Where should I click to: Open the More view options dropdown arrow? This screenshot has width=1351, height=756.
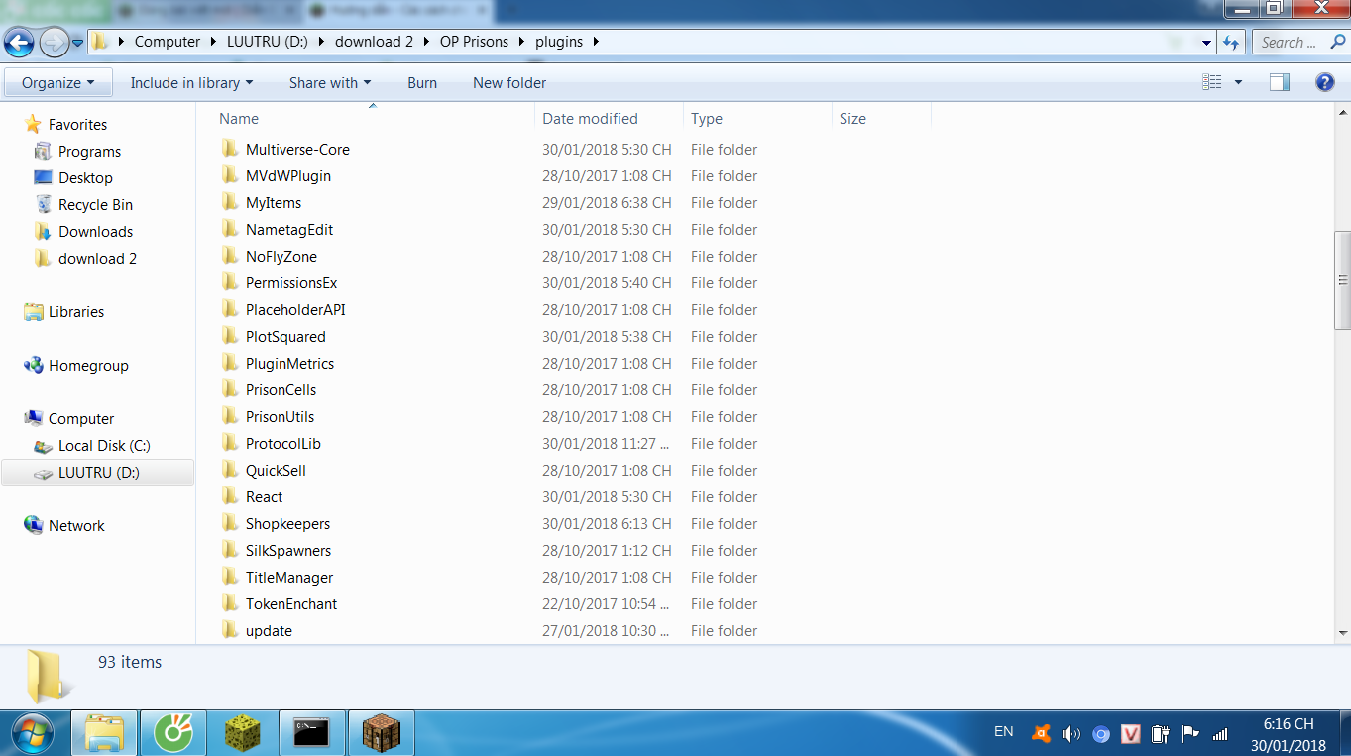(x=1238, y=83)
